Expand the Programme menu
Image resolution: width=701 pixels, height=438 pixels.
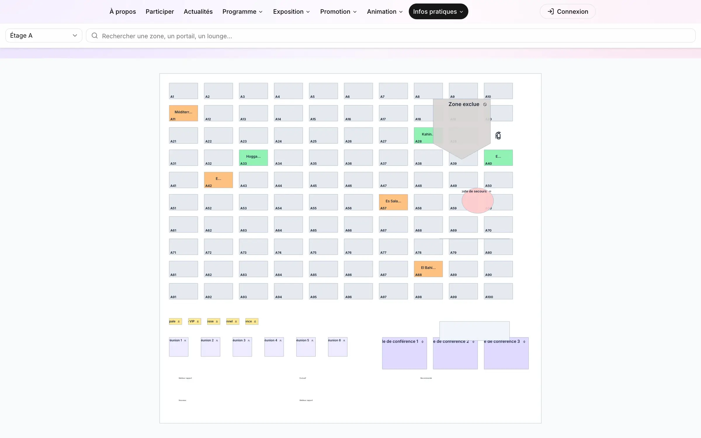(x=242, y=11)
